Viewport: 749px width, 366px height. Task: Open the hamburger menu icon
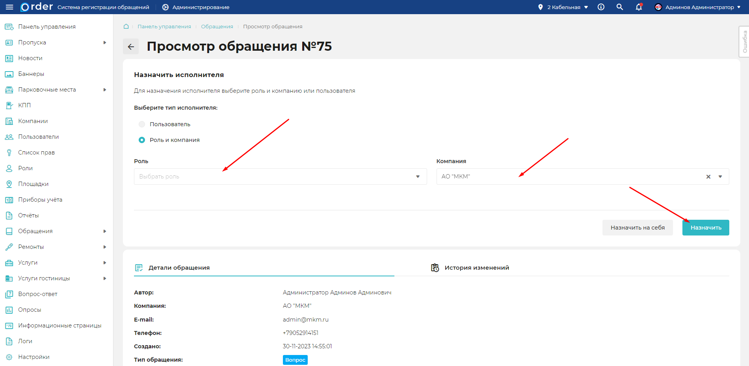point(9,7)
